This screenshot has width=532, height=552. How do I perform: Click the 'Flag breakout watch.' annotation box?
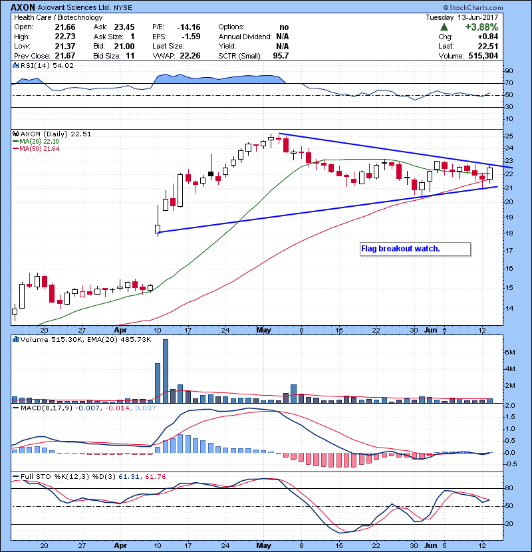point(415,249)
